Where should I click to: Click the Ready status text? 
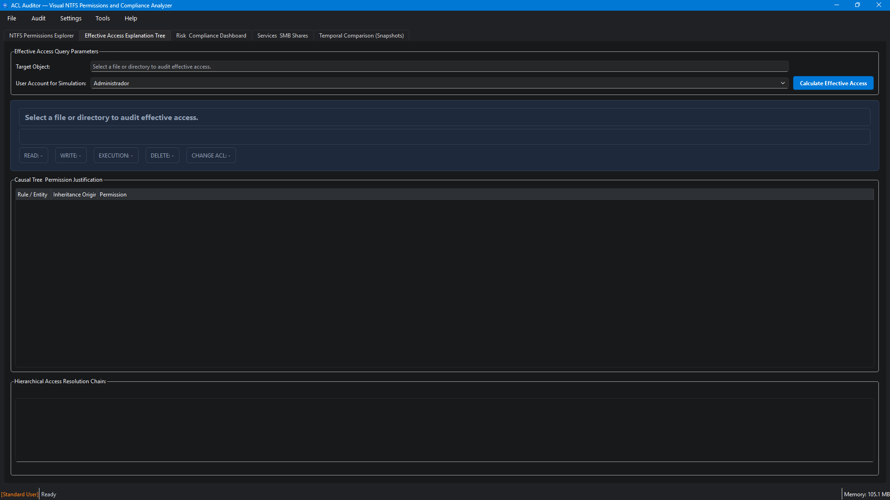[49, 494]
